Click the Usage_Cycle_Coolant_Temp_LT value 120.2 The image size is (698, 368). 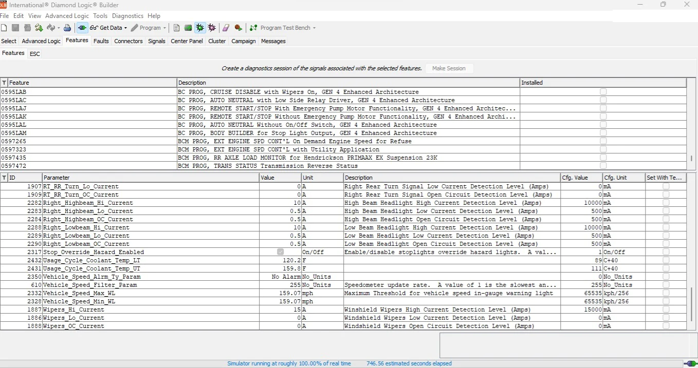point(291,260)
